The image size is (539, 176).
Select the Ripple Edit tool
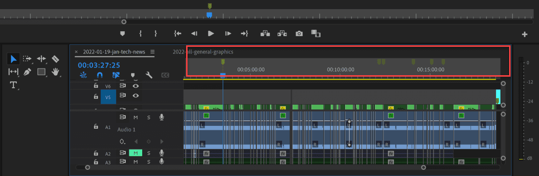click(41, 59)
